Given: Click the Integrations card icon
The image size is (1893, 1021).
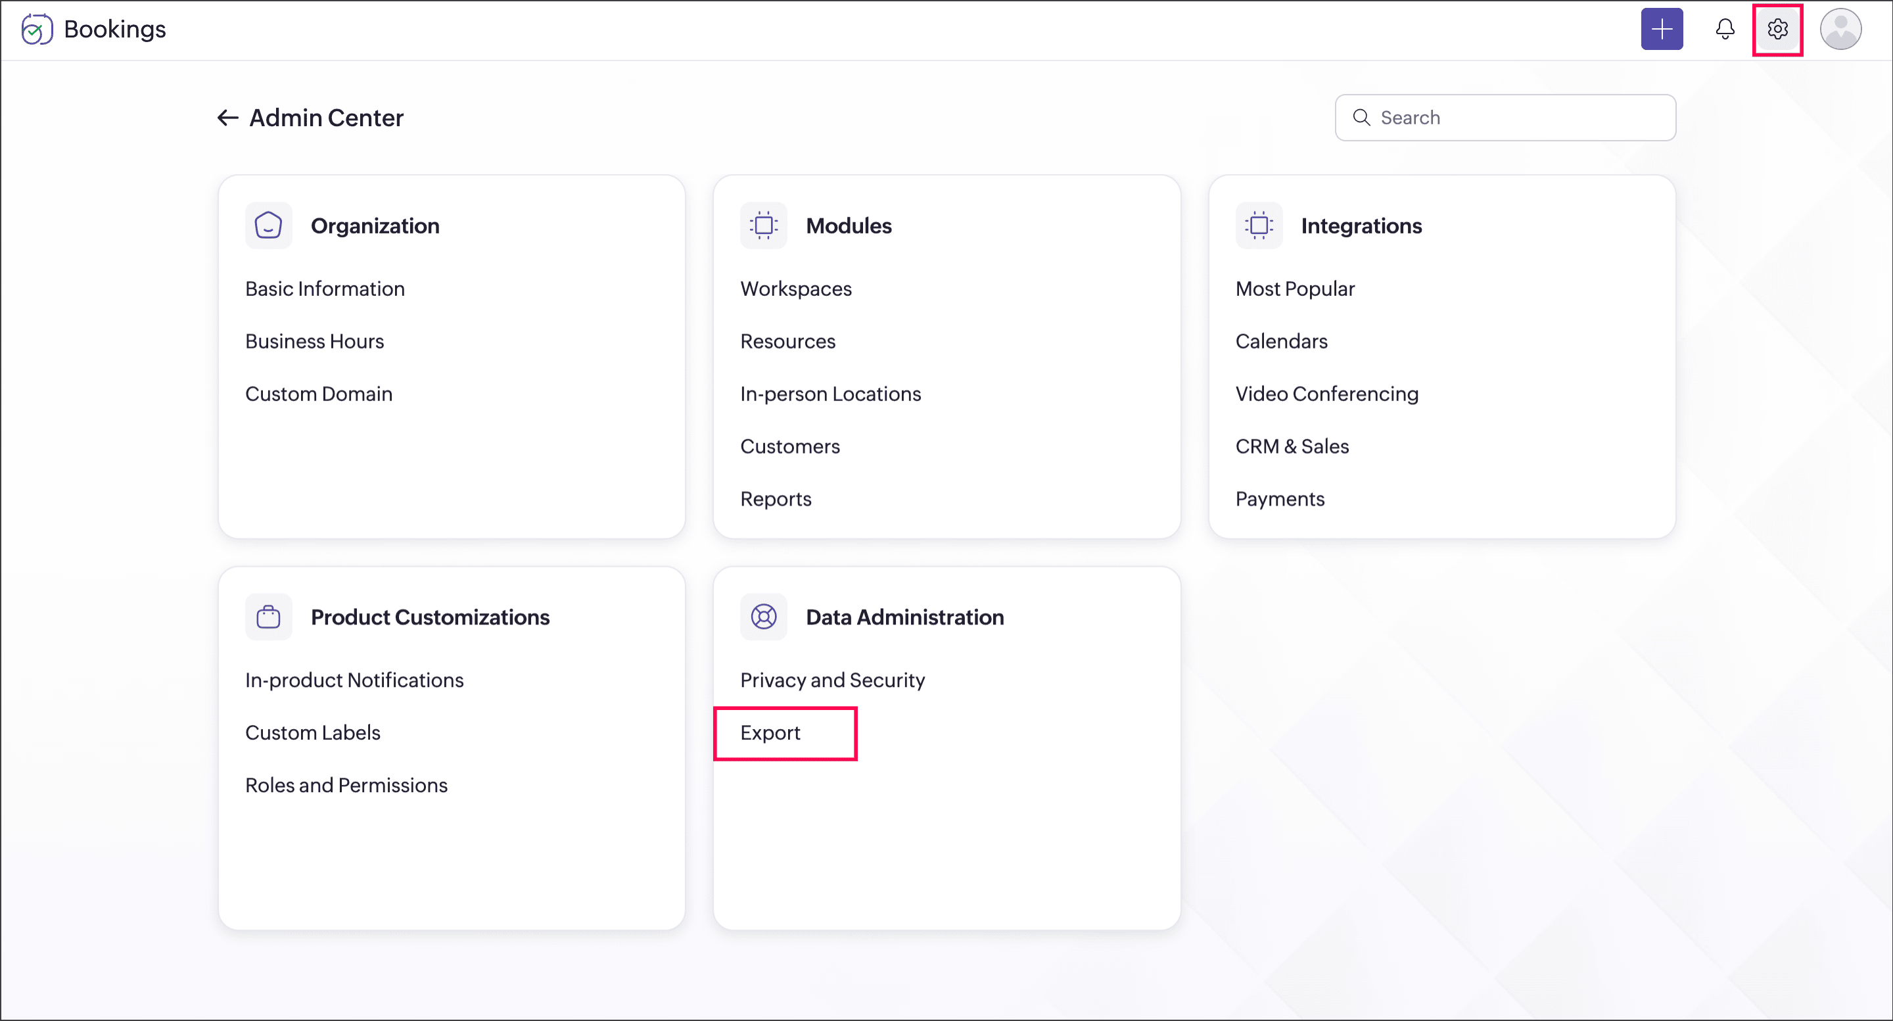Looking at the screenshot, I should point(1259,226).
